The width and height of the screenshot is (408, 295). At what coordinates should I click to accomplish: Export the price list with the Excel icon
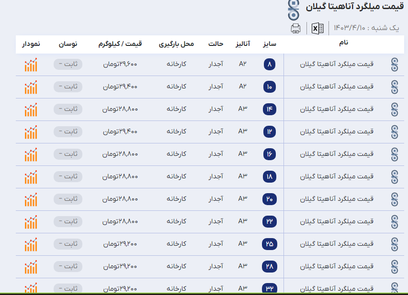[317, 28]
